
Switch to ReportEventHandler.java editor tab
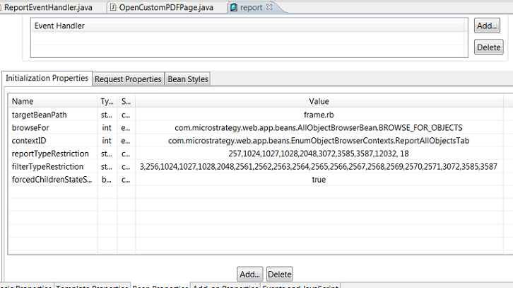pos(48,7)
